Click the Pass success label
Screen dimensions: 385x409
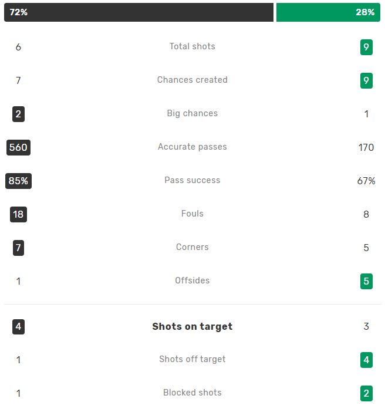pos(192,180)
